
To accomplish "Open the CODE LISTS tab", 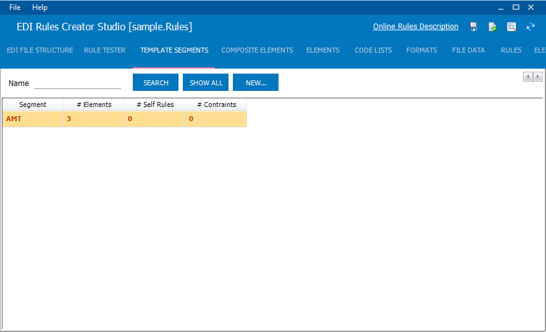I will click(373, 50).
